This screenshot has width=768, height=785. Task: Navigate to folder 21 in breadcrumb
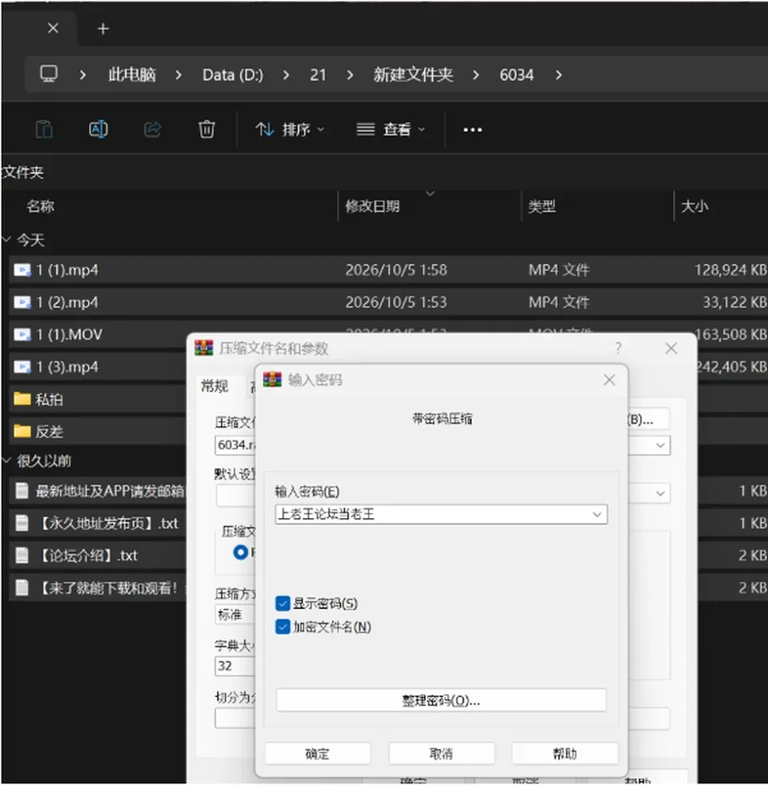(x=318, y=75)
